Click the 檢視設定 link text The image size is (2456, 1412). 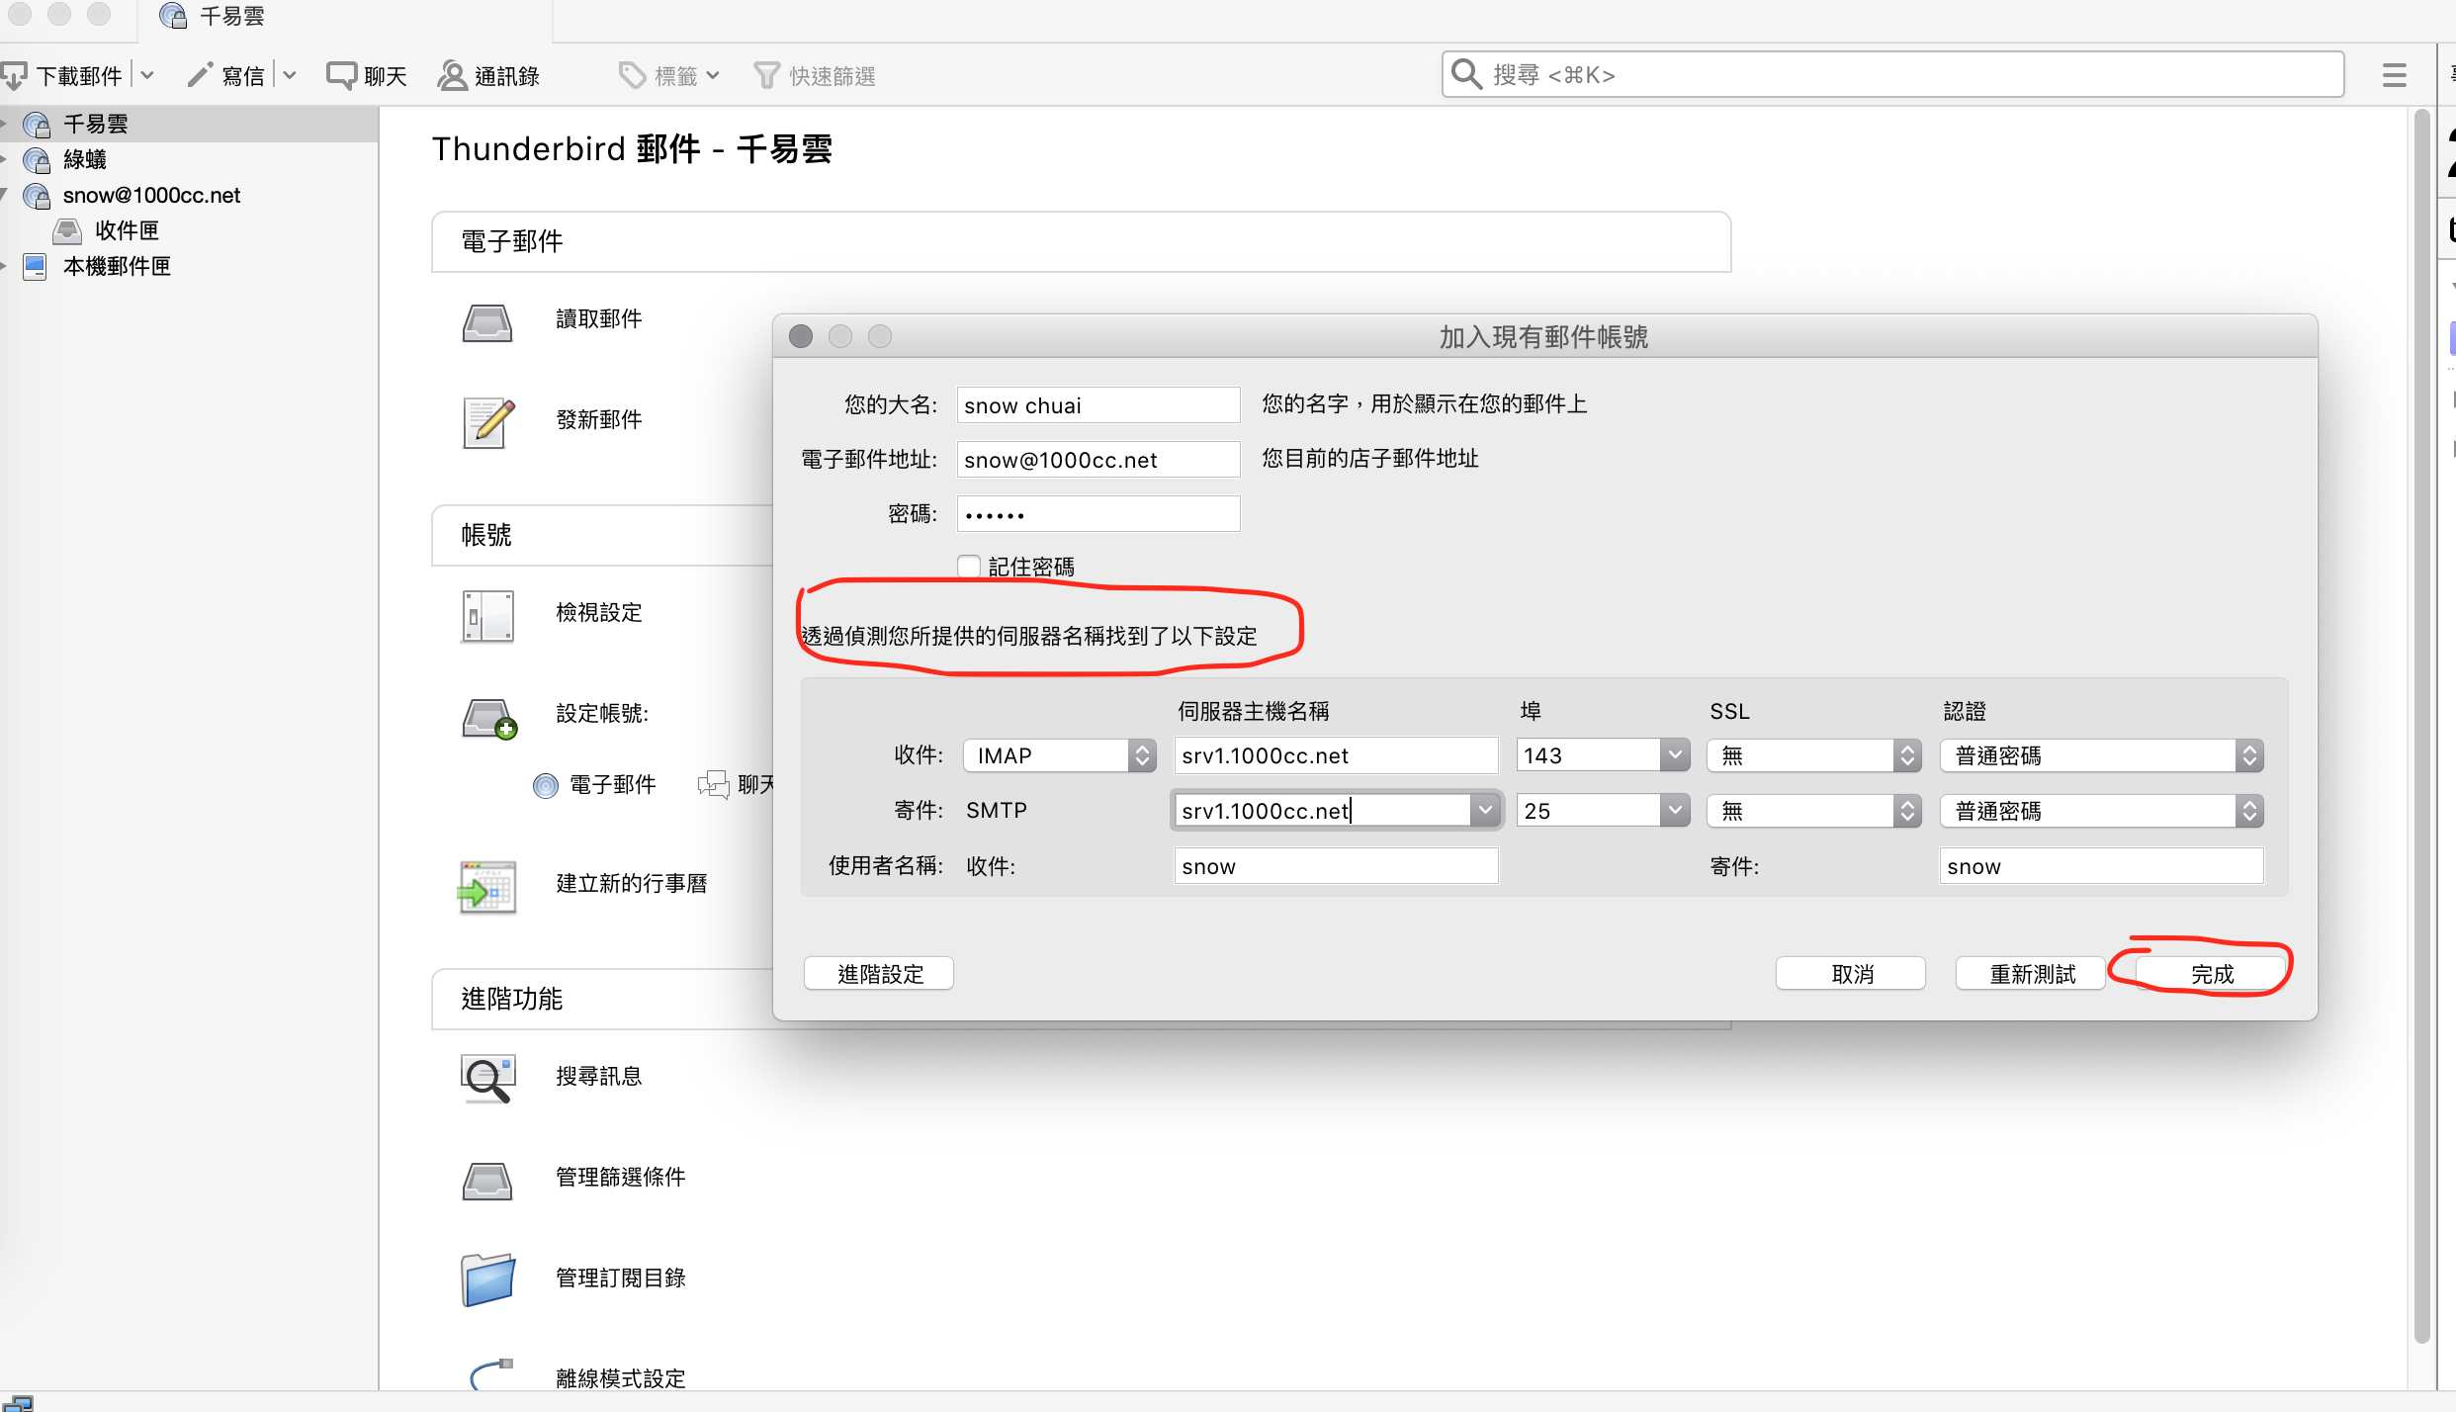pos(599,613)
